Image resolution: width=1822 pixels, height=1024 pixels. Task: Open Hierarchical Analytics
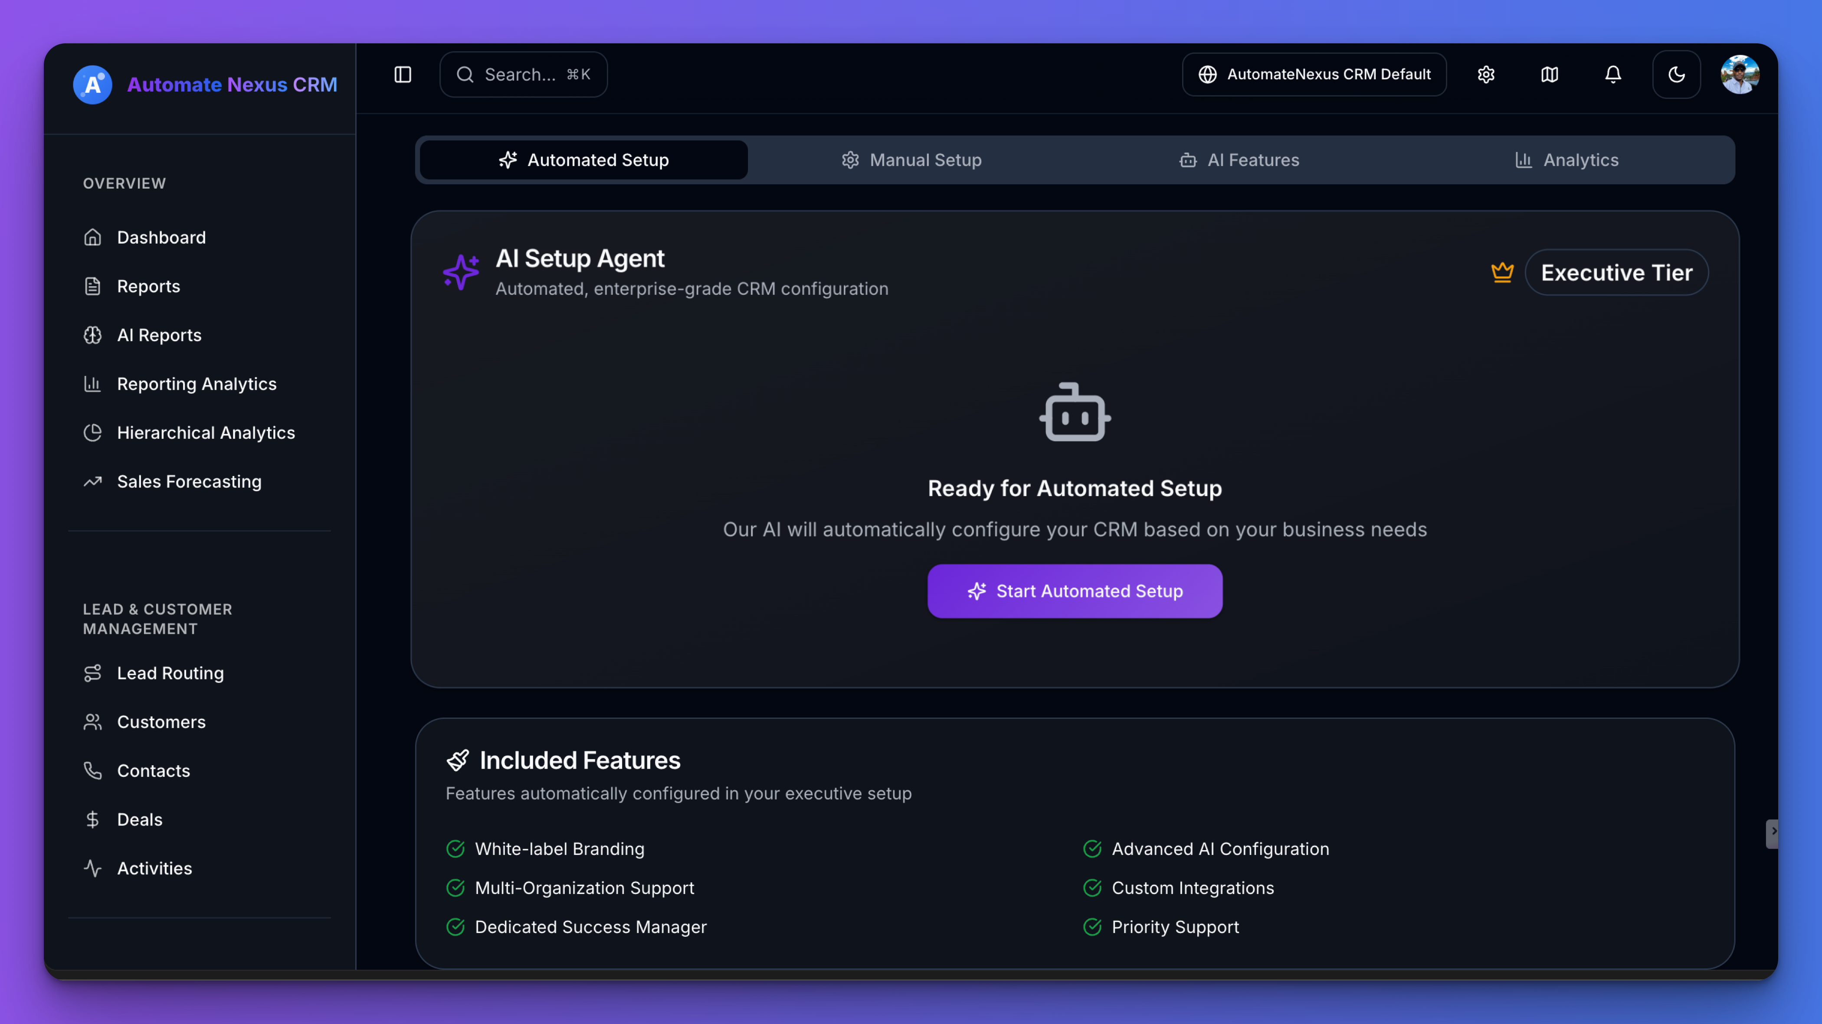click(x=206, y=433)
